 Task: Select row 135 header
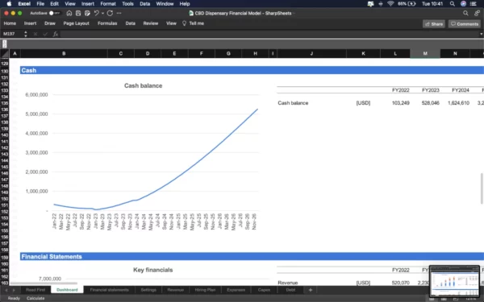[5, 103]
